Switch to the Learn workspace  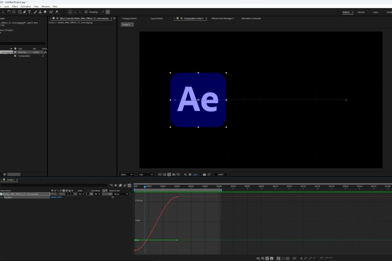pyautogui.click(x=376, y=12)
